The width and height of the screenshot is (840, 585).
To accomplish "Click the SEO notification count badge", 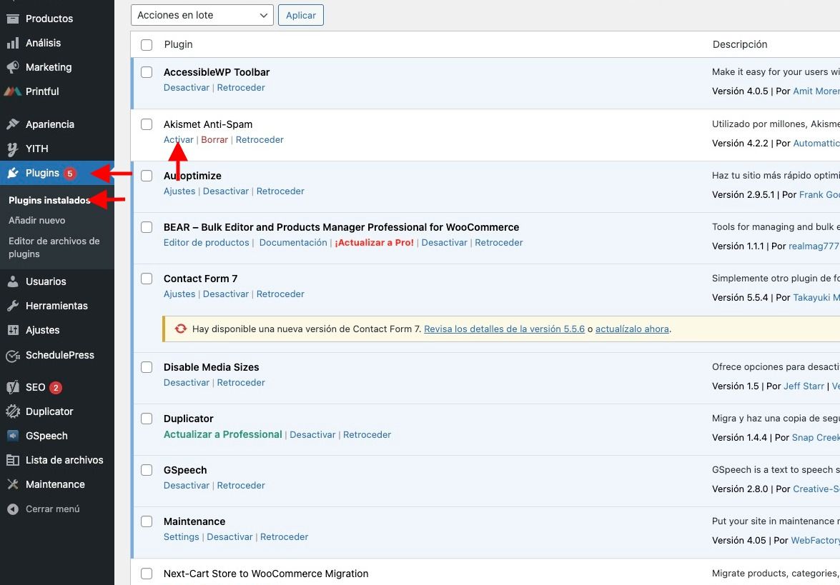I will pos(56,388).
